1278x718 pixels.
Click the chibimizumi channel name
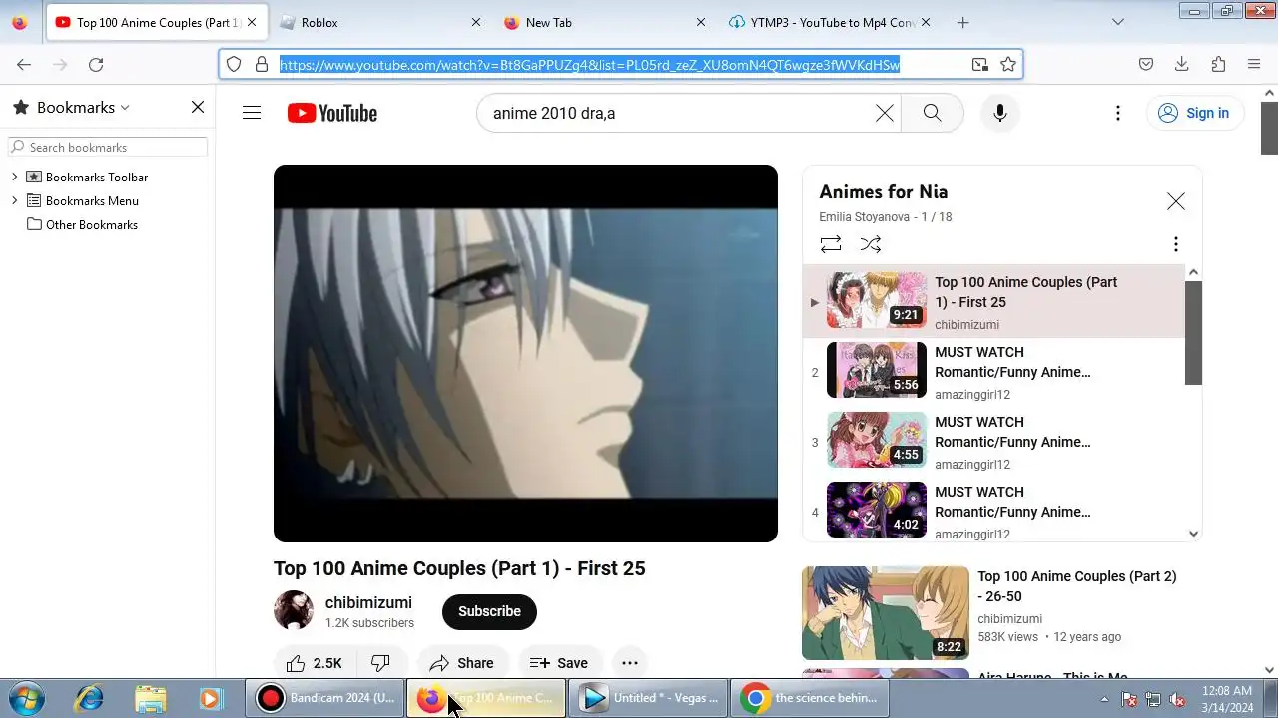pyautogui.click(x=368, y=602)
